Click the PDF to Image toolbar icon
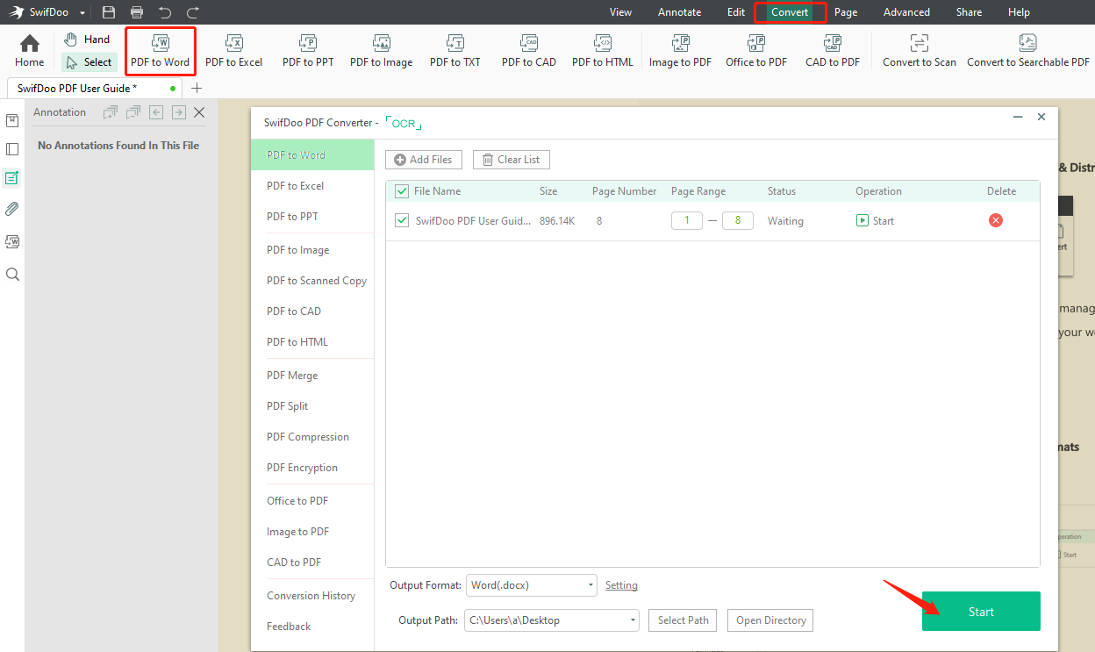The image size is (1095, 652). (381, 51)
